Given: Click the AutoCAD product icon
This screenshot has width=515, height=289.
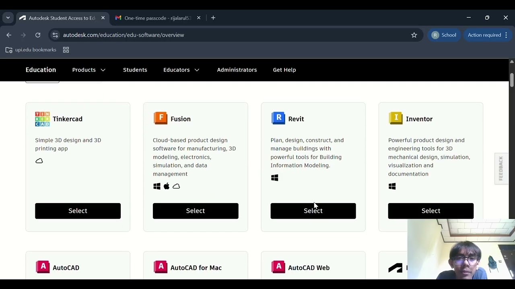Looking at the screenshot, I should [43, 267].
